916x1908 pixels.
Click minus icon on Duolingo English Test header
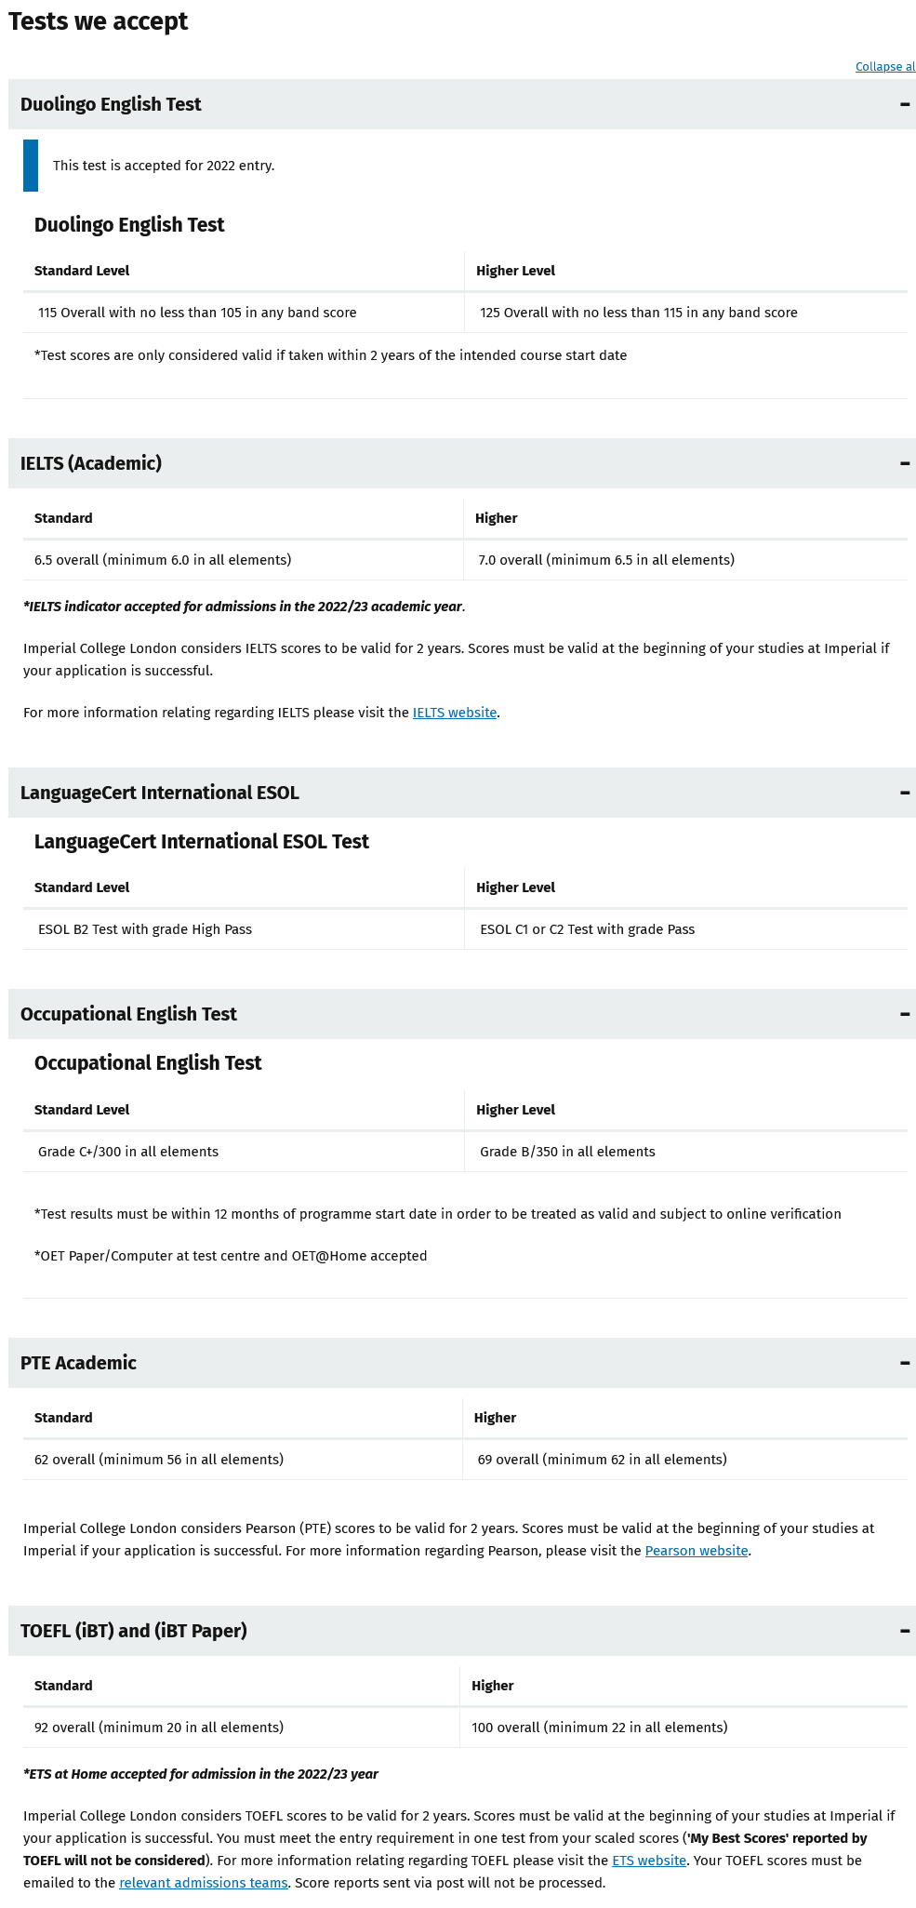(905, 104)
